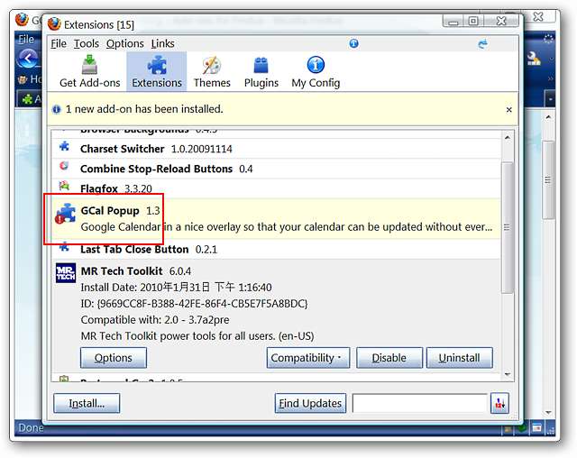Click the MR Tech logo icon
The width and height of the screenshot is (577, 458).
[x=66, y=272]
